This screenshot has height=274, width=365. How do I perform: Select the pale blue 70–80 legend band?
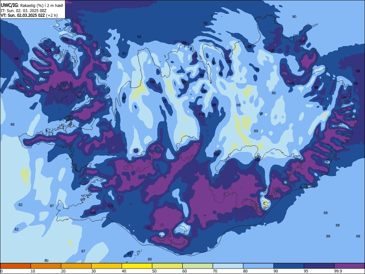point(228,266)
